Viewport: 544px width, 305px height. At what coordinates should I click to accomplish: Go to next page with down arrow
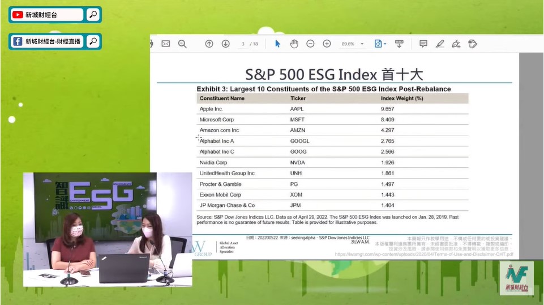225,44
